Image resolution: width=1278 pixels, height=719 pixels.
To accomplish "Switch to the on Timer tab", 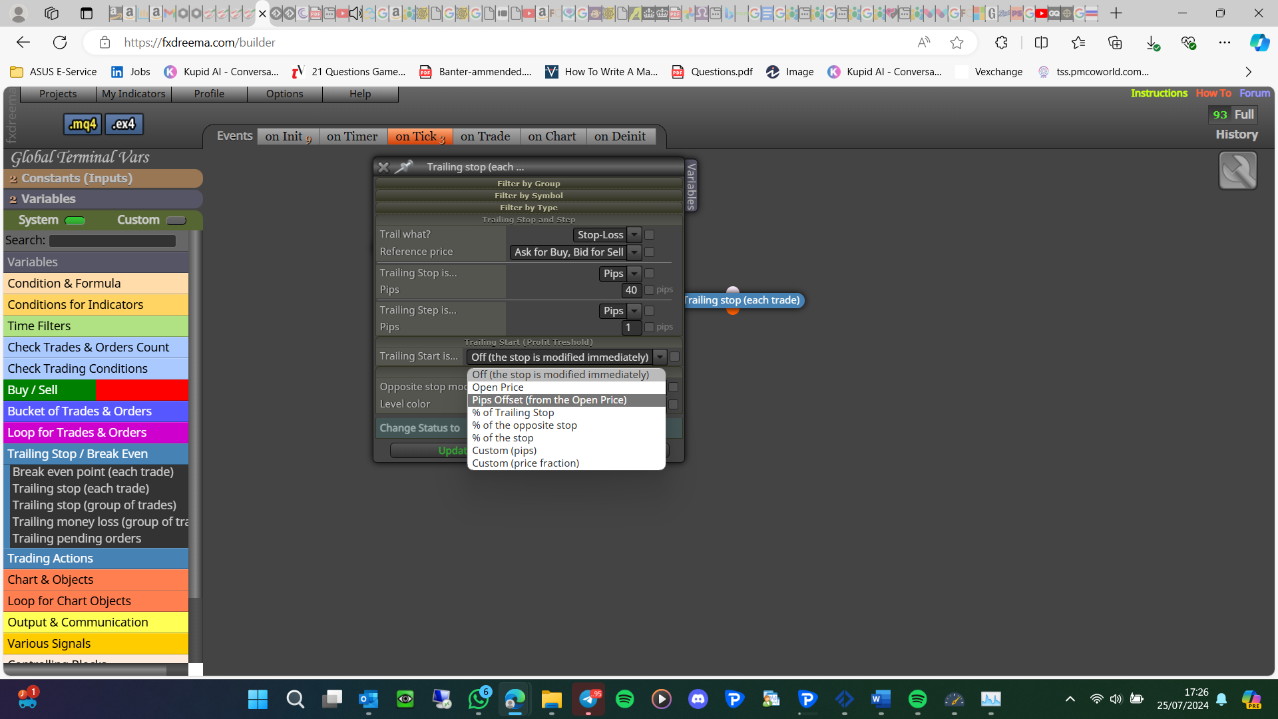I will click(x=352, y=136).
